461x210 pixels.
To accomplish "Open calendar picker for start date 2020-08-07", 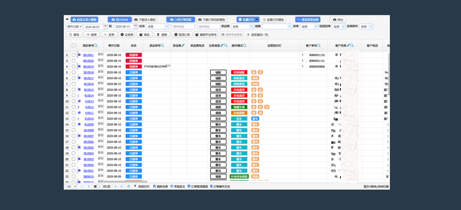I will tap(105, 27).
